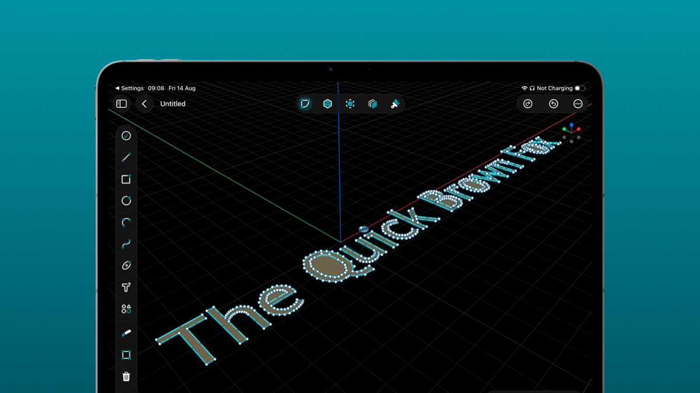Select the Text tool
This screenshot has width=700, height=393.
coord(126,287)
